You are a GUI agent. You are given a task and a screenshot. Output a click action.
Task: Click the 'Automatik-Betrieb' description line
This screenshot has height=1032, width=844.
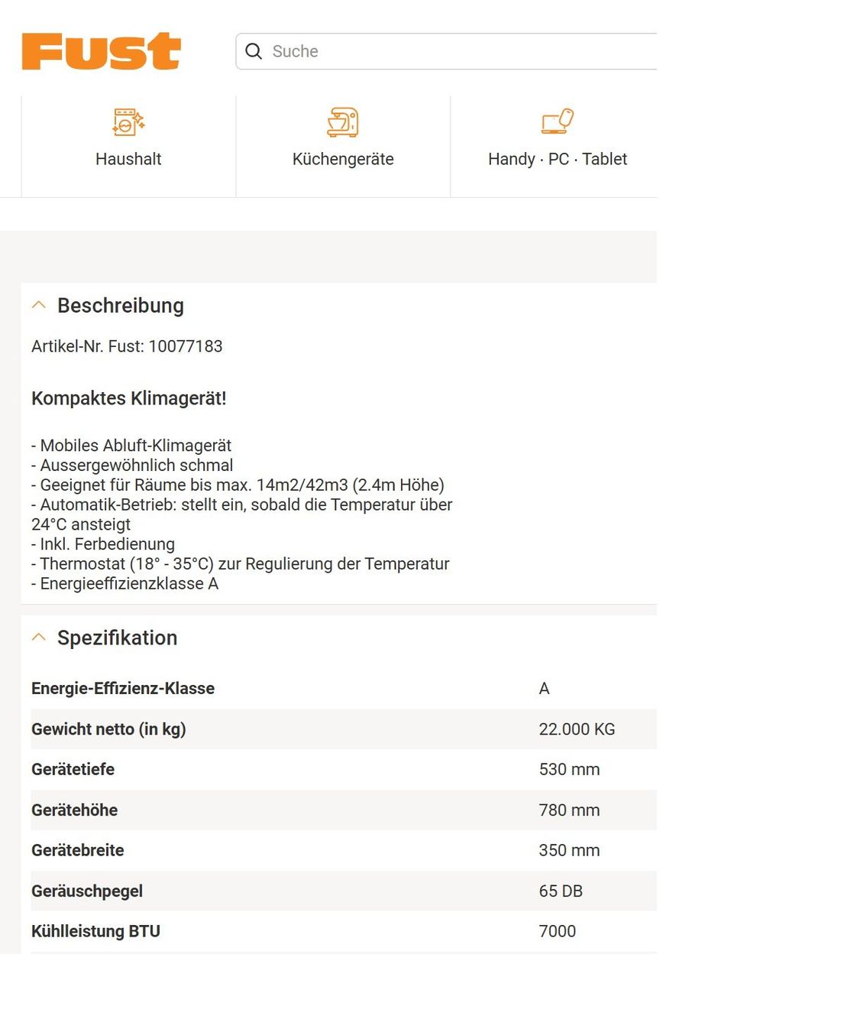click(x=242, y=514)
